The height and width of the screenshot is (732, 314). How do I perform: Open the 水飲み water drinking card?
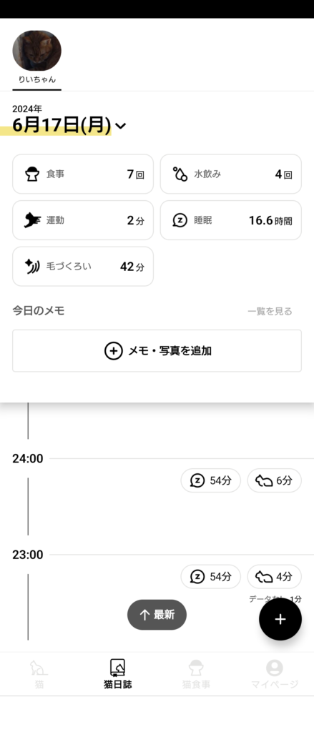tap(231, 174)
